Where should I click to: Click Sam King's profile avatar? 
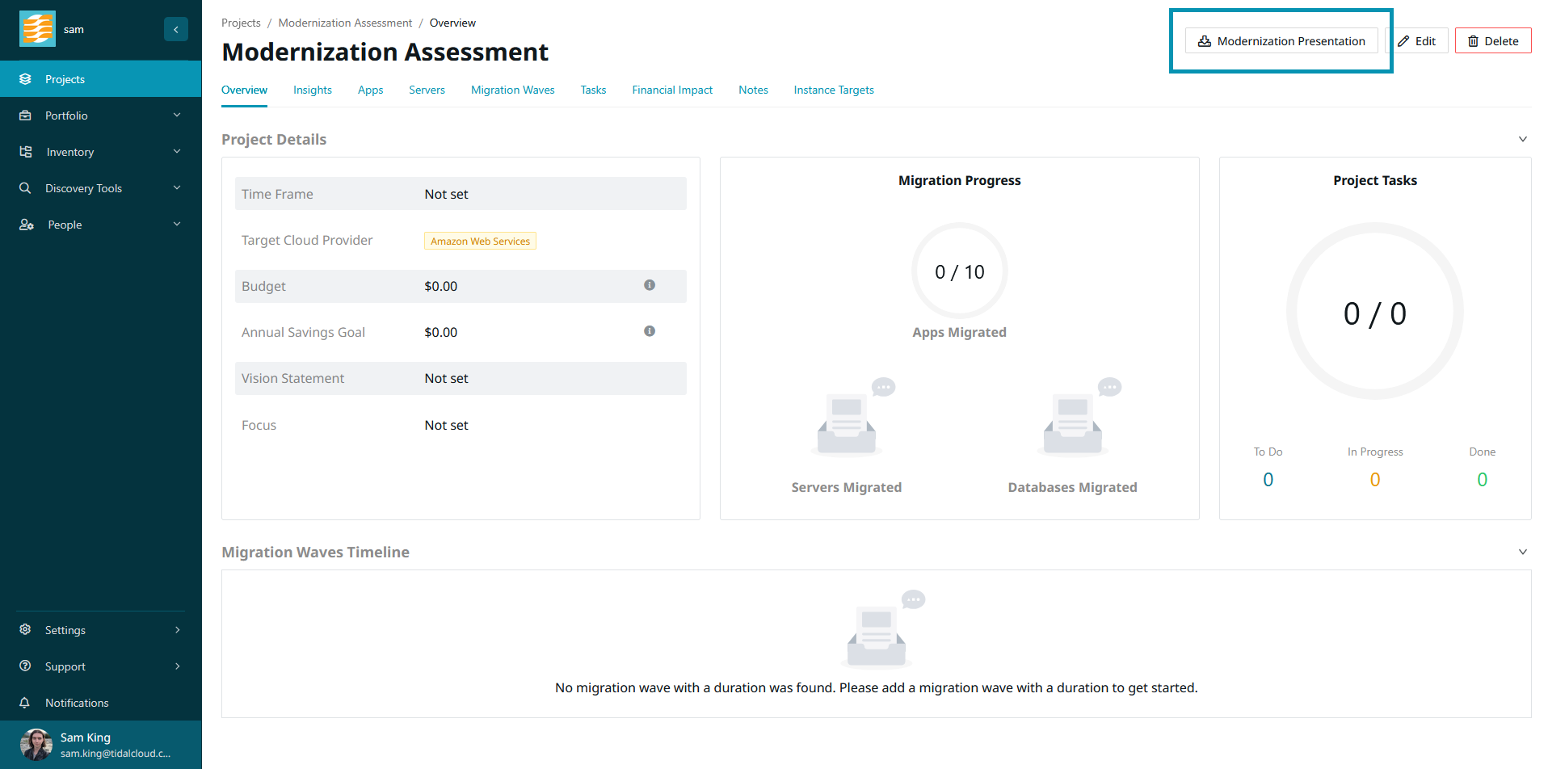click(36, 744)
